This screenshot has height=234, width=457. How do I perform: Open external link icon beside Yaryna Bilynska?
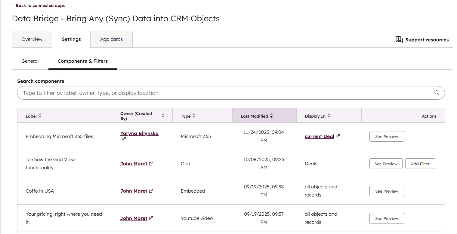click(124, 139)
